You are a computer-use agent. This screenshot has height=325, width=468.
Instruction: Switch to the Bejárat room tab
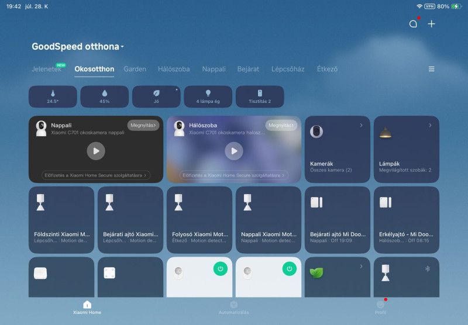point(248,69)
